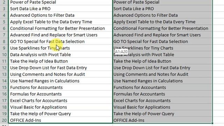Click gray-shaded cell 'Advanced Options to Filter Data'
Screen dimensions: 224x126
(x=162, y=15)
